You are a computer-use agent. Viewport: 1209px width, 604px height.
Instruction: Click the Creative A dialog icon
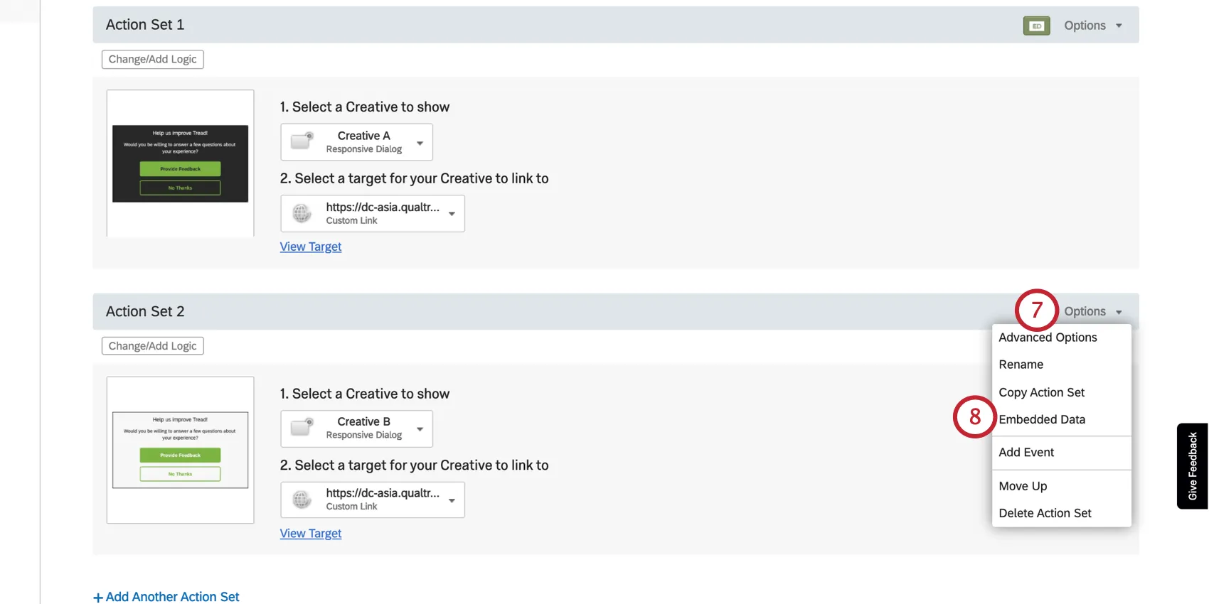tap(302, 141)
